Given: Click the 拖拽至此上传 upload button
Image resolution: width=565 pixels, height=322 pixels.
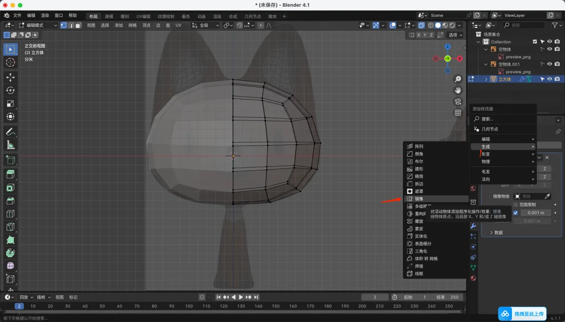Looking at the screenshot, I should (522, 314).
